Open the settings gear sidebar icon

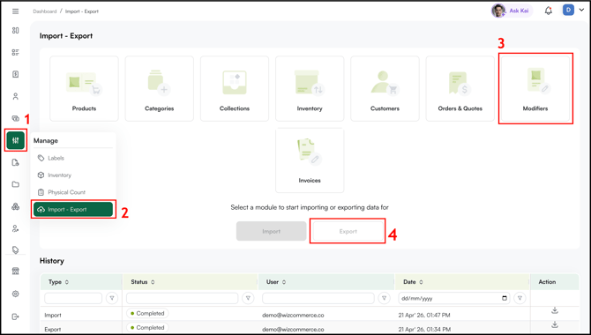point(16,294)
